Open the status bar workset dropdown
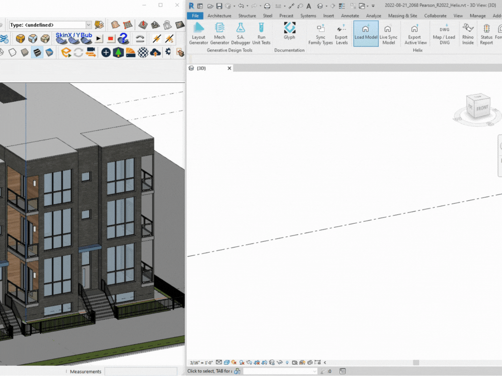This screenshot has width=502, height=376. click(x=279, y=371)
